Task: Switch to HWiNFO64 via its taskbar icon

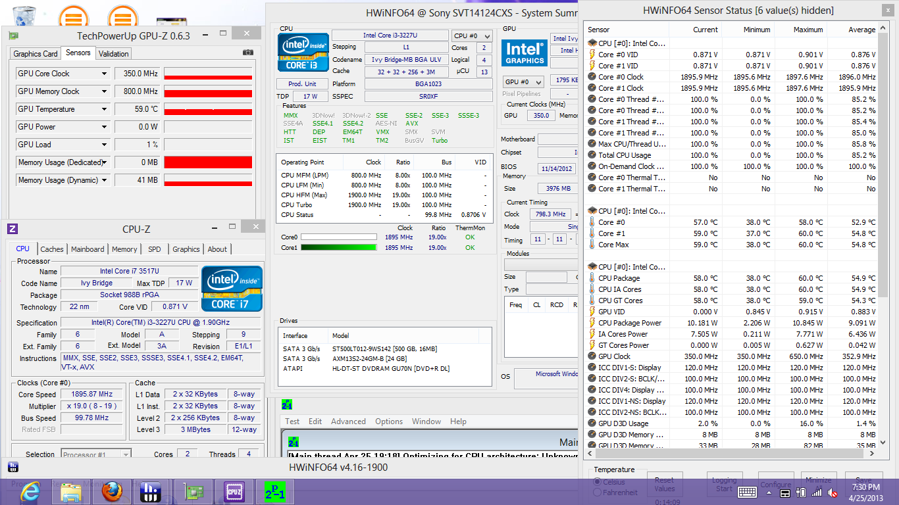Action: [x=151, y=492]
